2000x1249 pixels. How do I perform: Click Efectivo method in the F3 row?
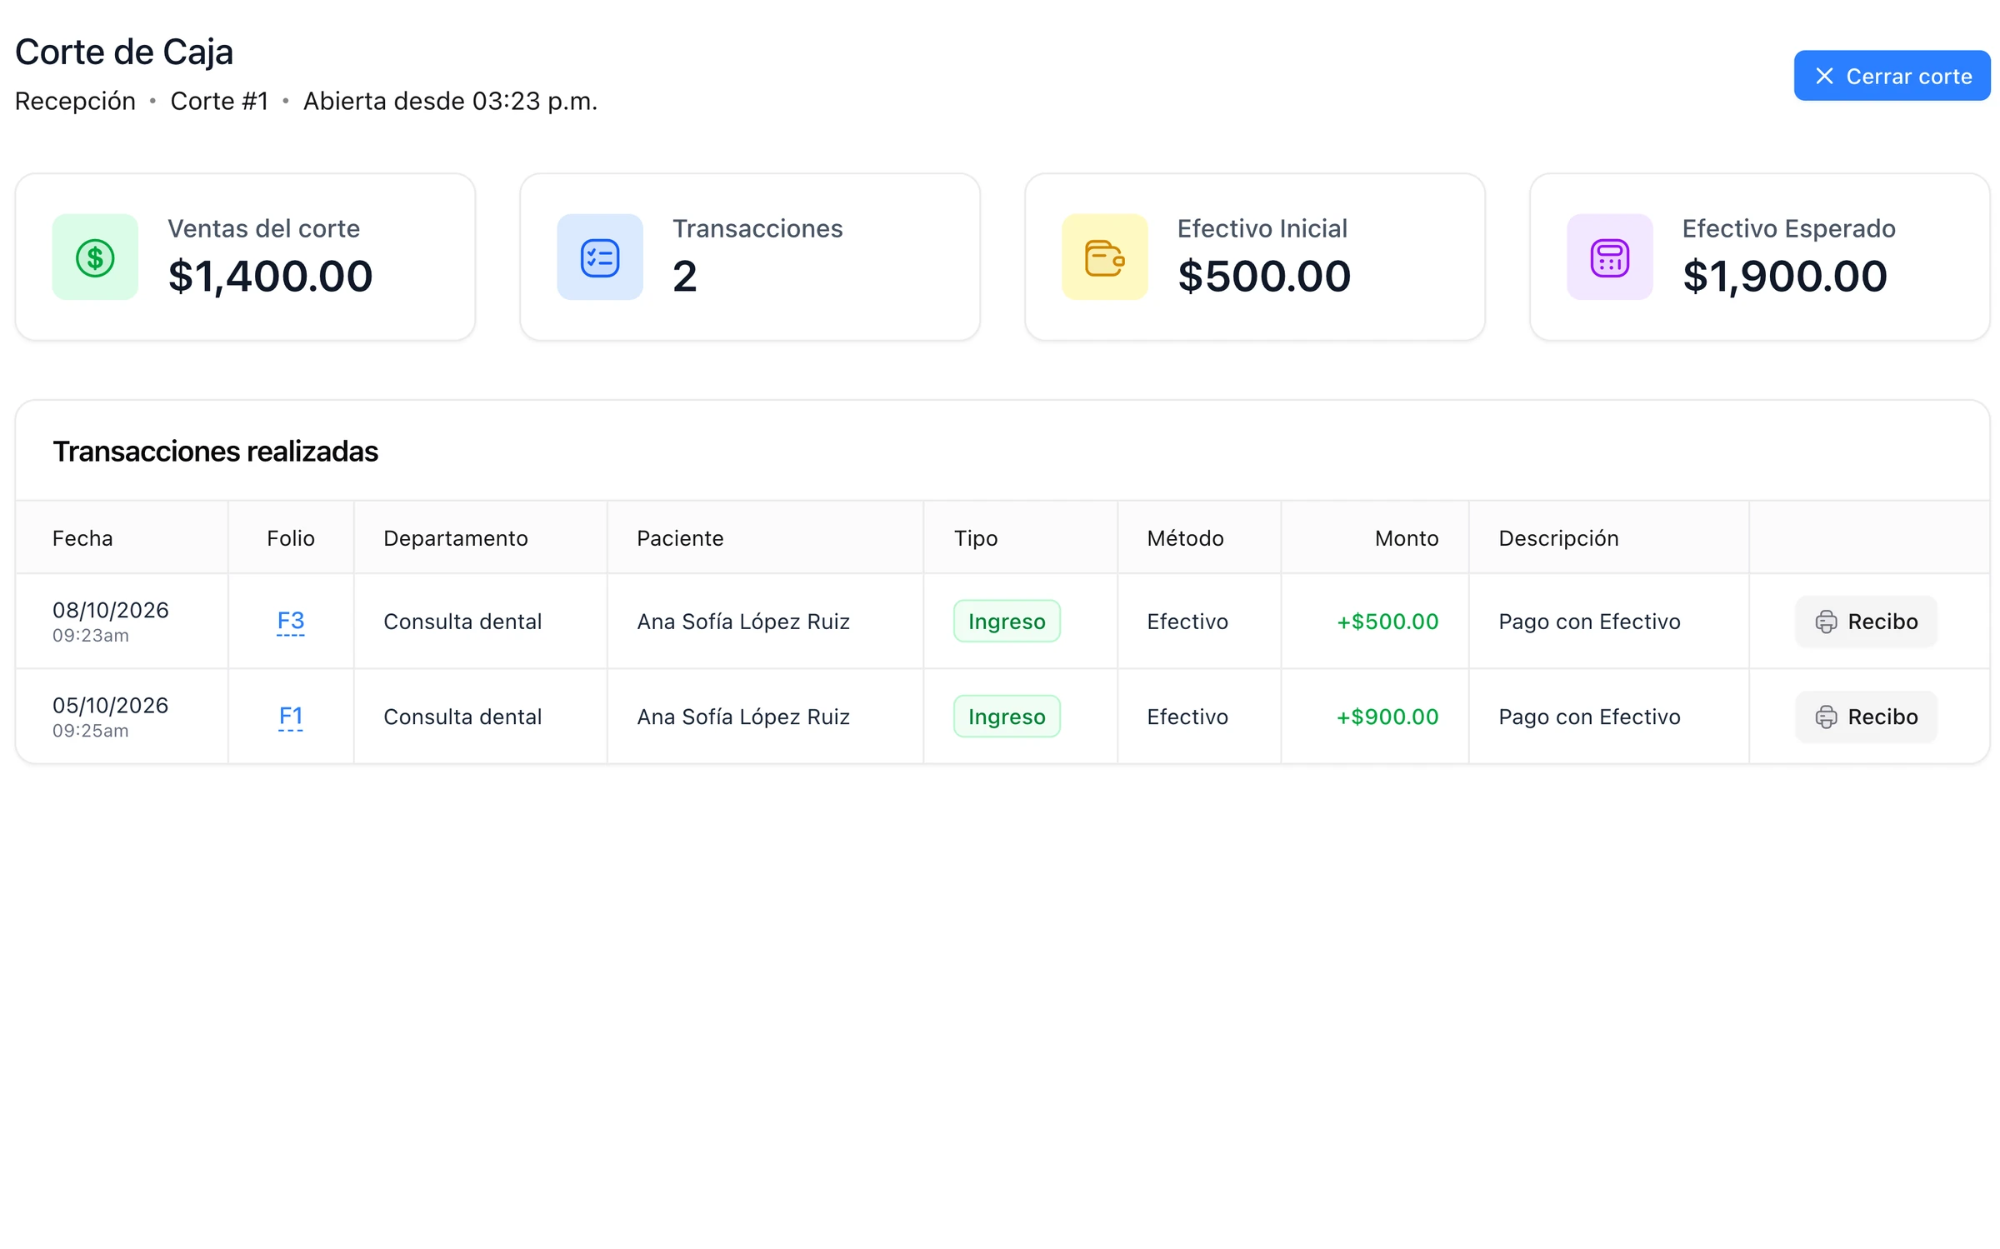[x=1187, y=622]
